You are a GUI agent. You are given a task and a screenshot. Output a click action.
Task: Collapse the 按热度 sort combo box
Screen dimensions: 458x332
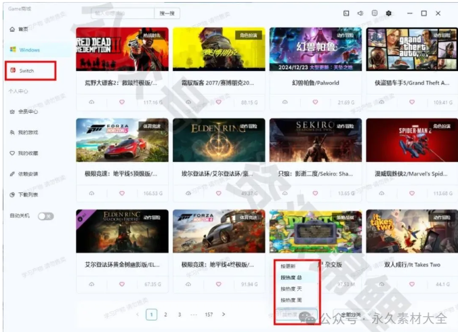click(297, 314)
